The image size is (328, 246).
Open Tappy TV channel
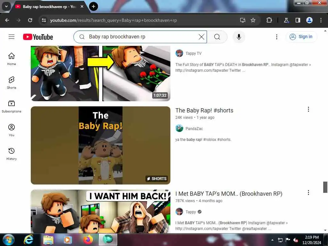coord(193,53)
